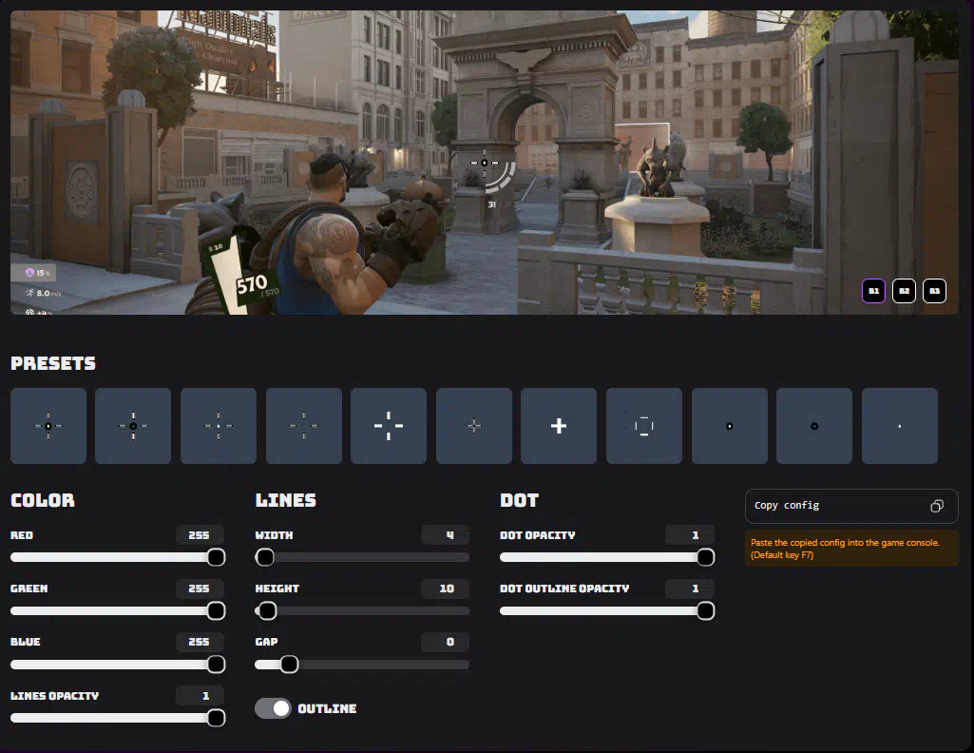Select the bold white plus crosshair preset

pyautogui.click(x=559, y=426)
